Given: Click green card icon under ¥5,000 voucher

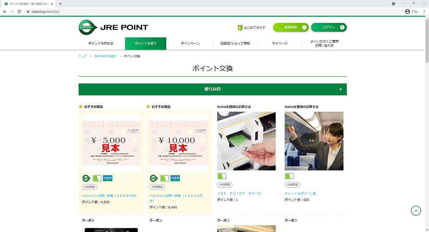Looking at the screenshot, I should (x=97, y=178).
